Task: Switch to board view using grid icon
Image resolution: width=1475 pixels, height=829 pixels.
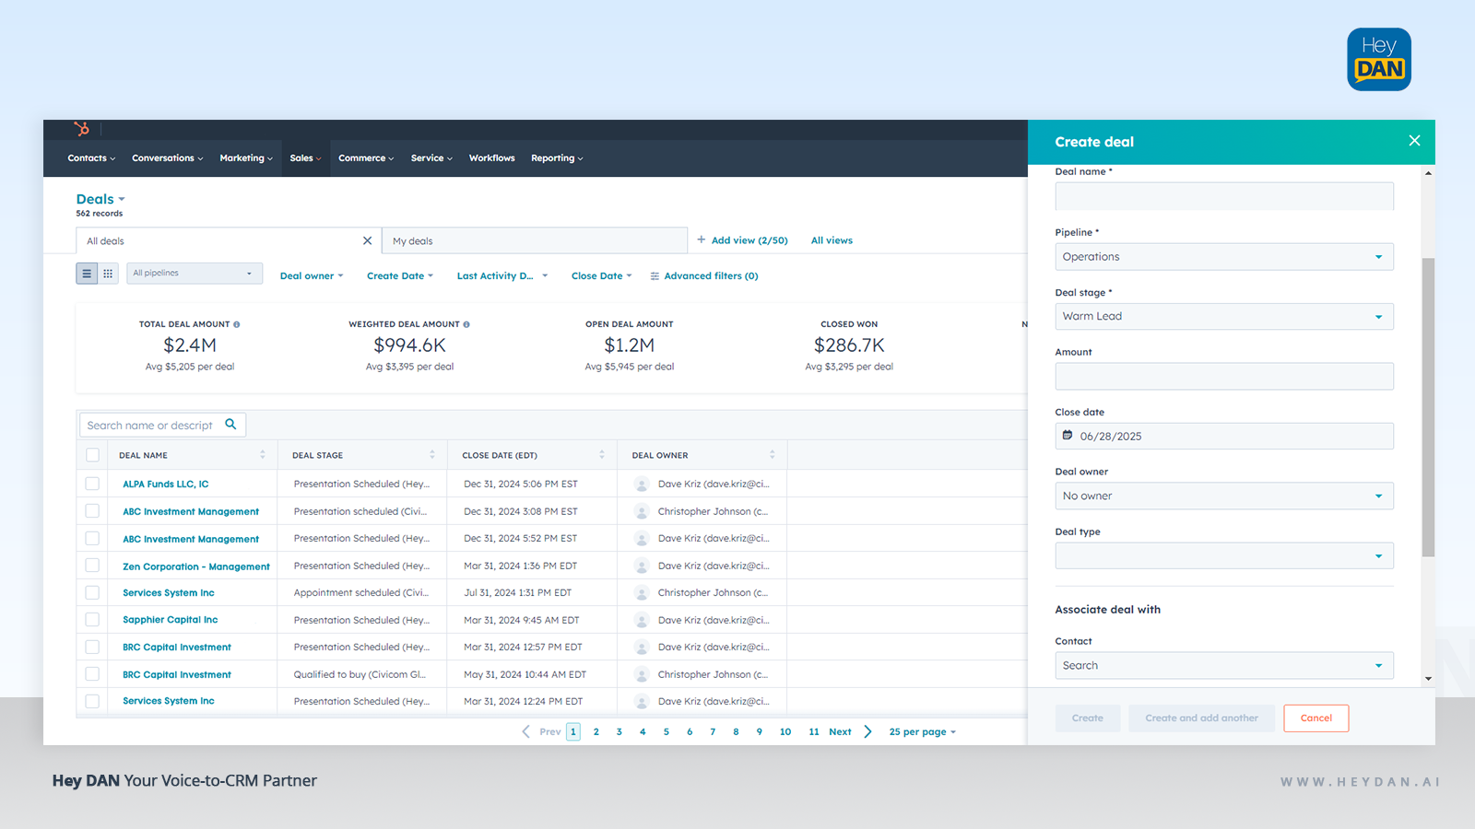Action: [x=108, y=273]
